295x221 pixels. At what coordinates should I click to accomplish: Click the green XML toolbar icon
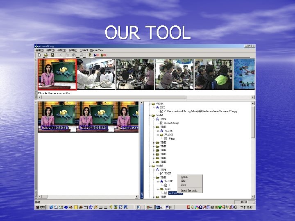[x=104, y=55]
